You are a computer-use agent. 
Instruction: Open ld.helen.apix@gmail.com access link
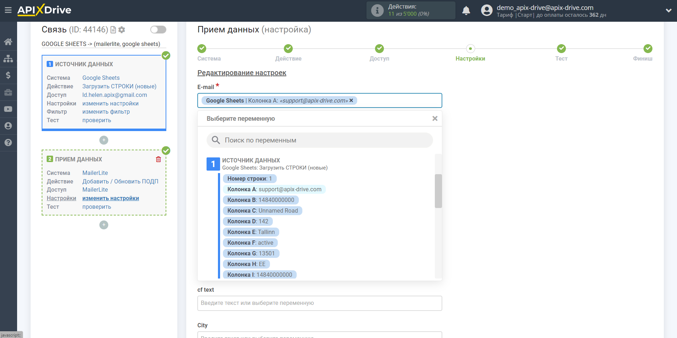point(115,95)
